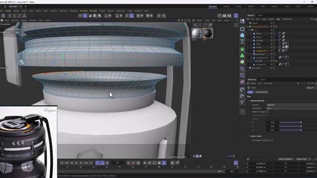
Task: Open the Mode menu in Attributes
Action: click(x=253, y=84)
